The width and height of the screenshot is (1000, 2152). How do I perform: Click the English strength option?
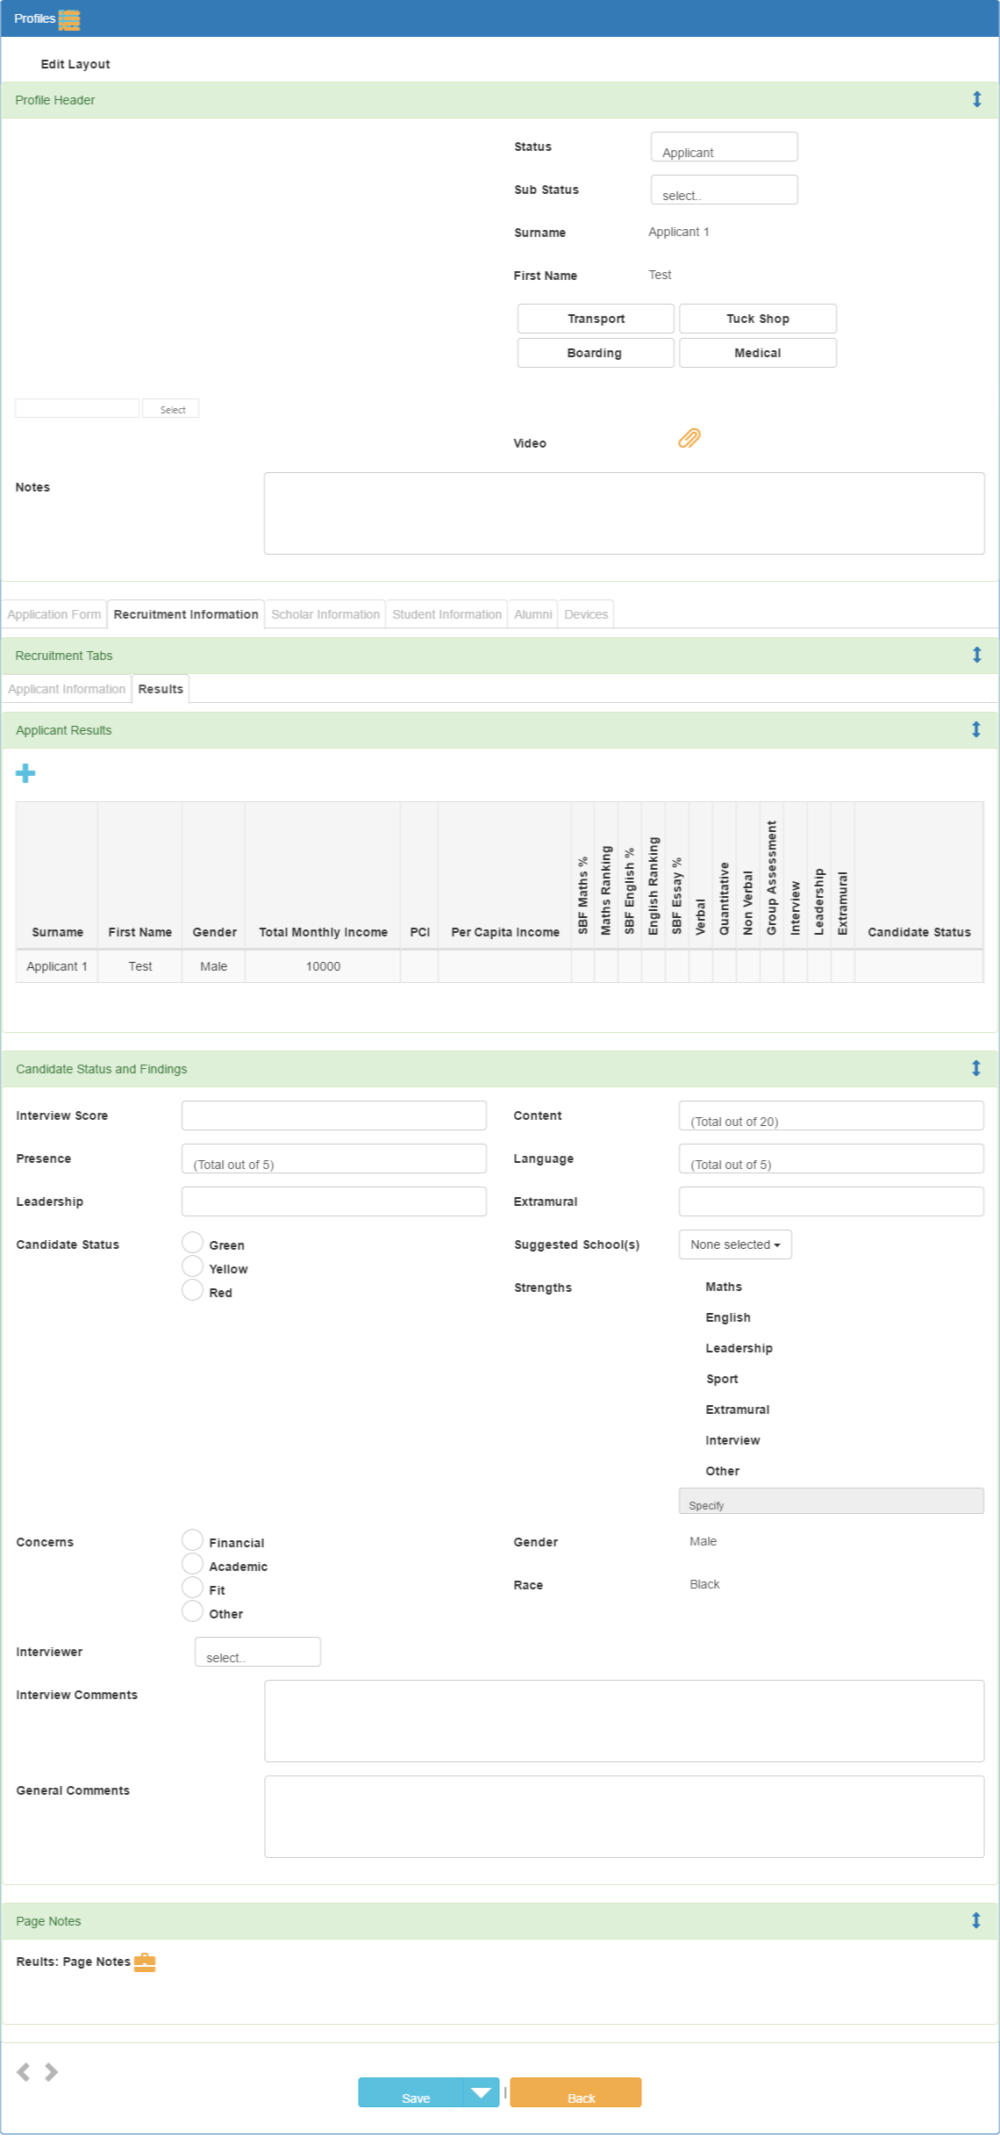click(x=728, y=1317)
